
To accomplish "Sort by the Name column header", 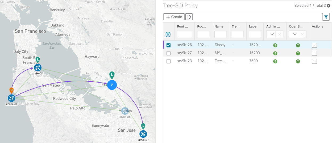I will point(219,26).
